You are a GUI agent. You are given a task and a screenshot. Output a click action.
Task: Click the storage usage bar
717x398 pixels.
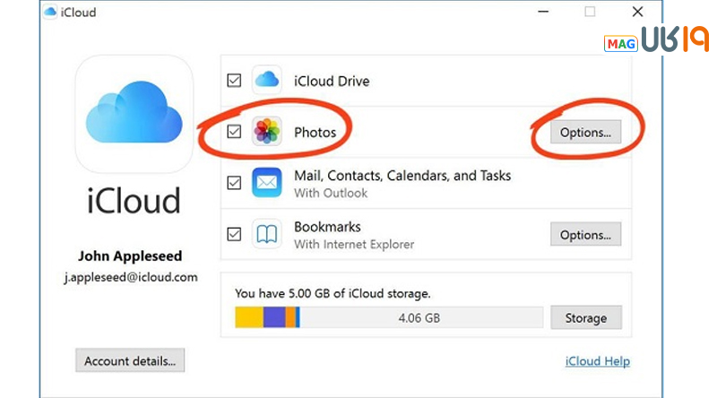tap(388, 317)
